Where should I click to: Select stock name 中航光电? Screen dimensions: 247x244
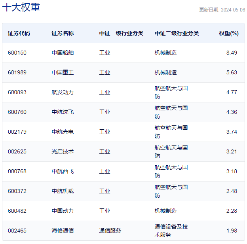tap(63, 132)
